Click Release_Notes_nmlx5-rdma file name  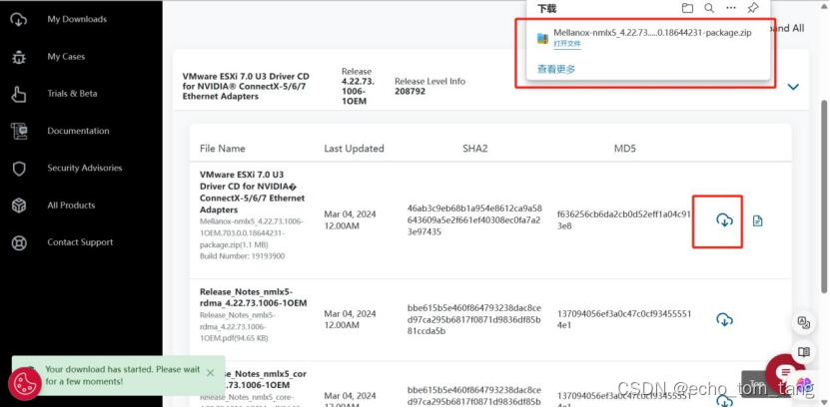tap(253, 297)
